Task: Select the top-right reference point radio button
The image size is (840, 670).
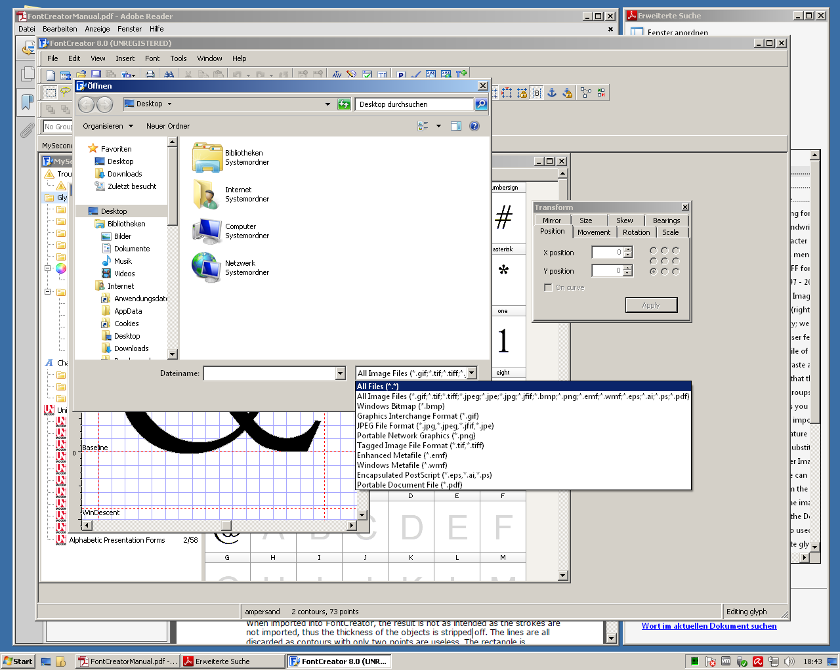Action: tap(675, 251)
